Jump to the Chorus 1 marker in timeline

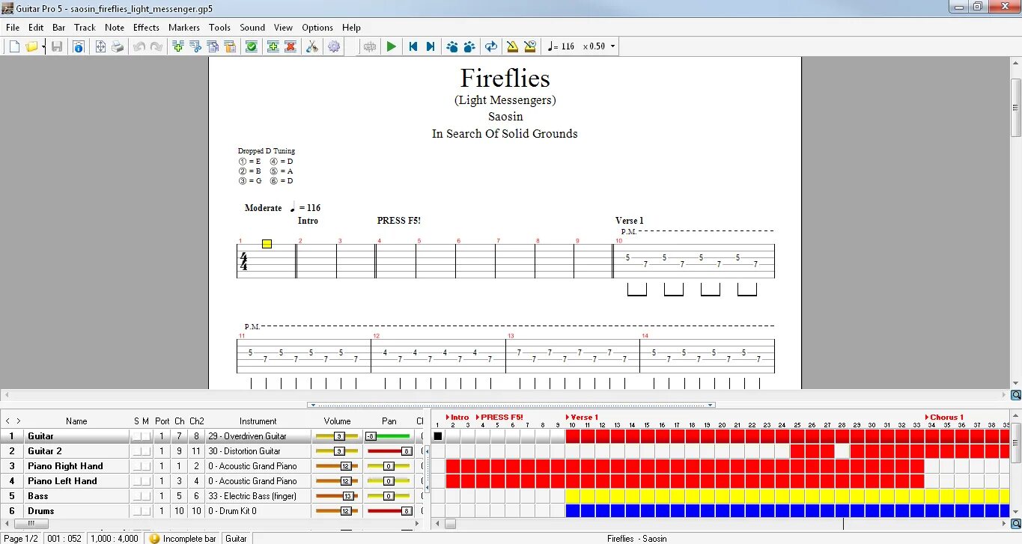(944, 418)
